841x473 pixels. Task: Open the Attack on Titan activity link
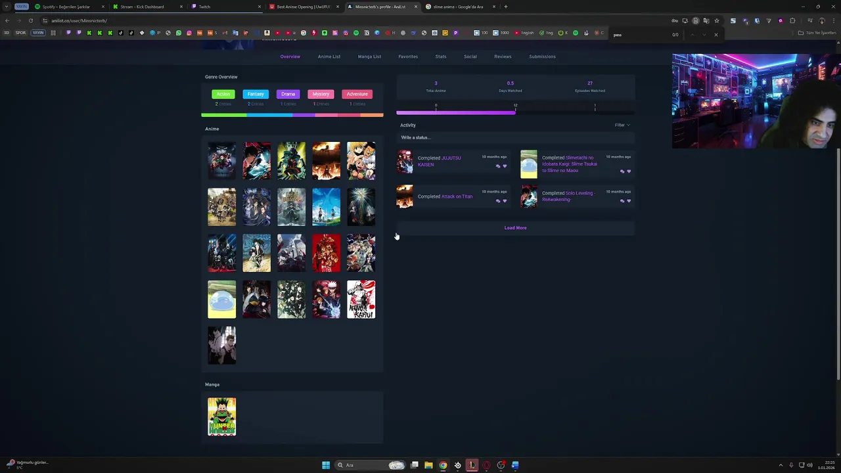point(457,196)
